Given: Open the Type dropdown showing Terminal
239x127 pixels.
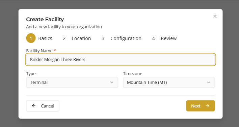Looking at the screenshot, I should point(72,83).
